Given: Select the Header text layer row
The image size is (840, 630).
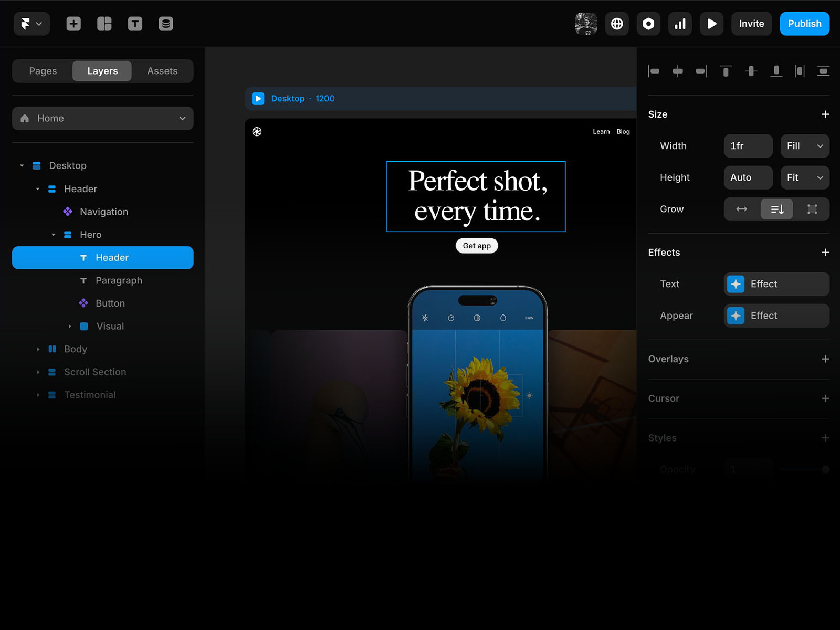Looking at the screenshot, I should 103,258.
